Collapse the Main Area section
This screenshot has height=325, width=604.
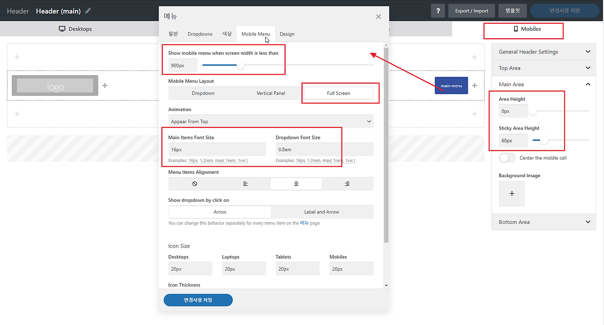pos(544,84)
